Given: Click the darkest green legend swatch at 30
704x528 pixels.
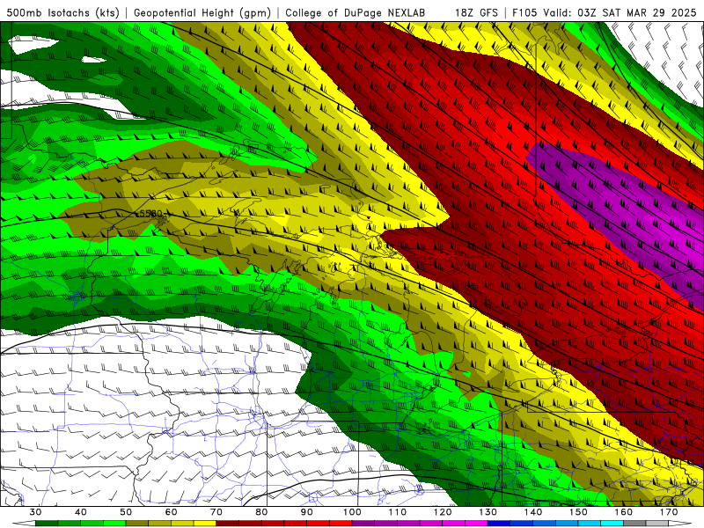Looking at the screenshot, I should pyautogui.click(x=47, y=524).
